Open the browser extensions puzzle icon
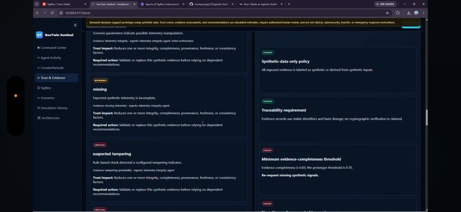 click(x=398, y=13)
